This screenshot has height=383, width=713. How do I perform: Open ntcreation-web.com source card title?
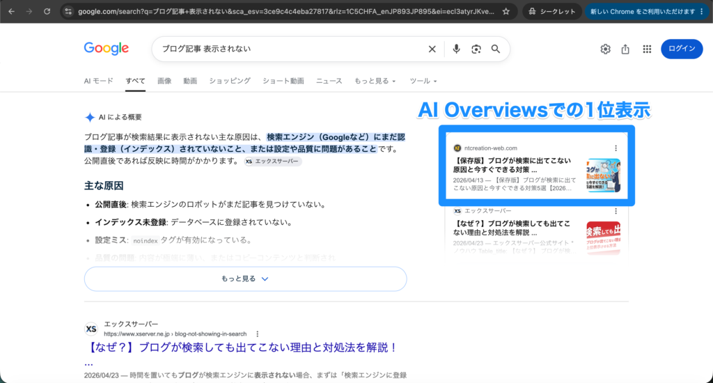point(512,164)
